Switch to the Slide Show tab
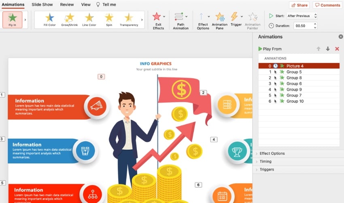Screen dimensions: 344x203 pos(42,4)
